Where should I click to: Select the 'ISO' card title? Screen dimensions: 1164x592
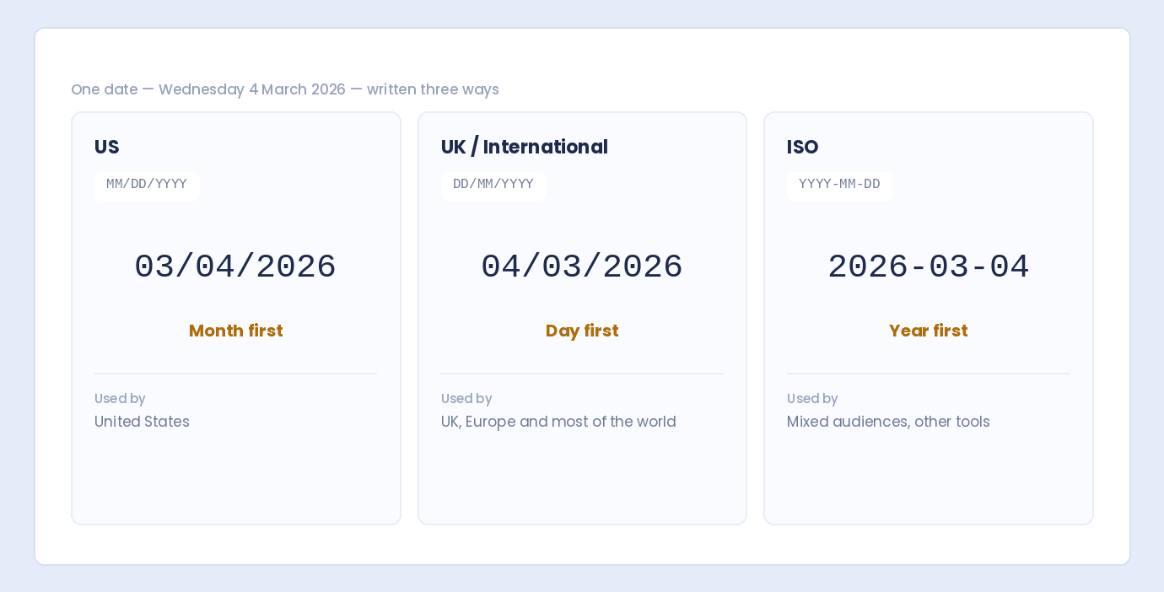point(802,147)
